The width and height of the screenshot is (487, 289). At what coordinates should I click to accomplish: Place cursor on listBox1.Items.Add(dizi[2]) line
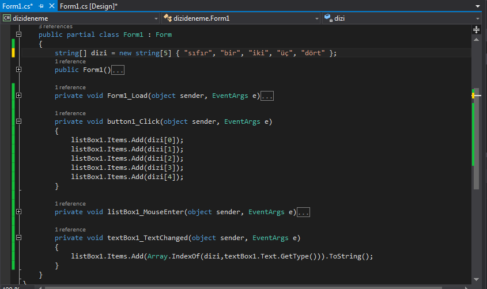(127, 158)
